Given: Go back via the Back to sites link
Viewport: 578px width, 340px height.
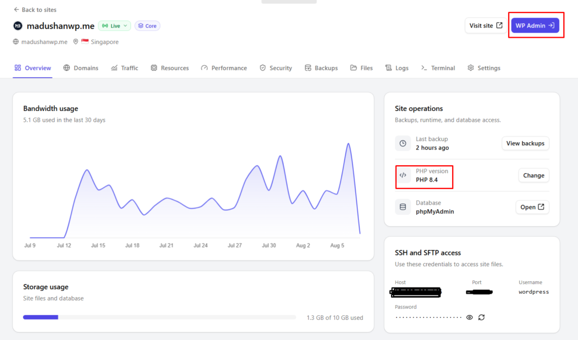Looking at the screenshot, I should 35,10.
